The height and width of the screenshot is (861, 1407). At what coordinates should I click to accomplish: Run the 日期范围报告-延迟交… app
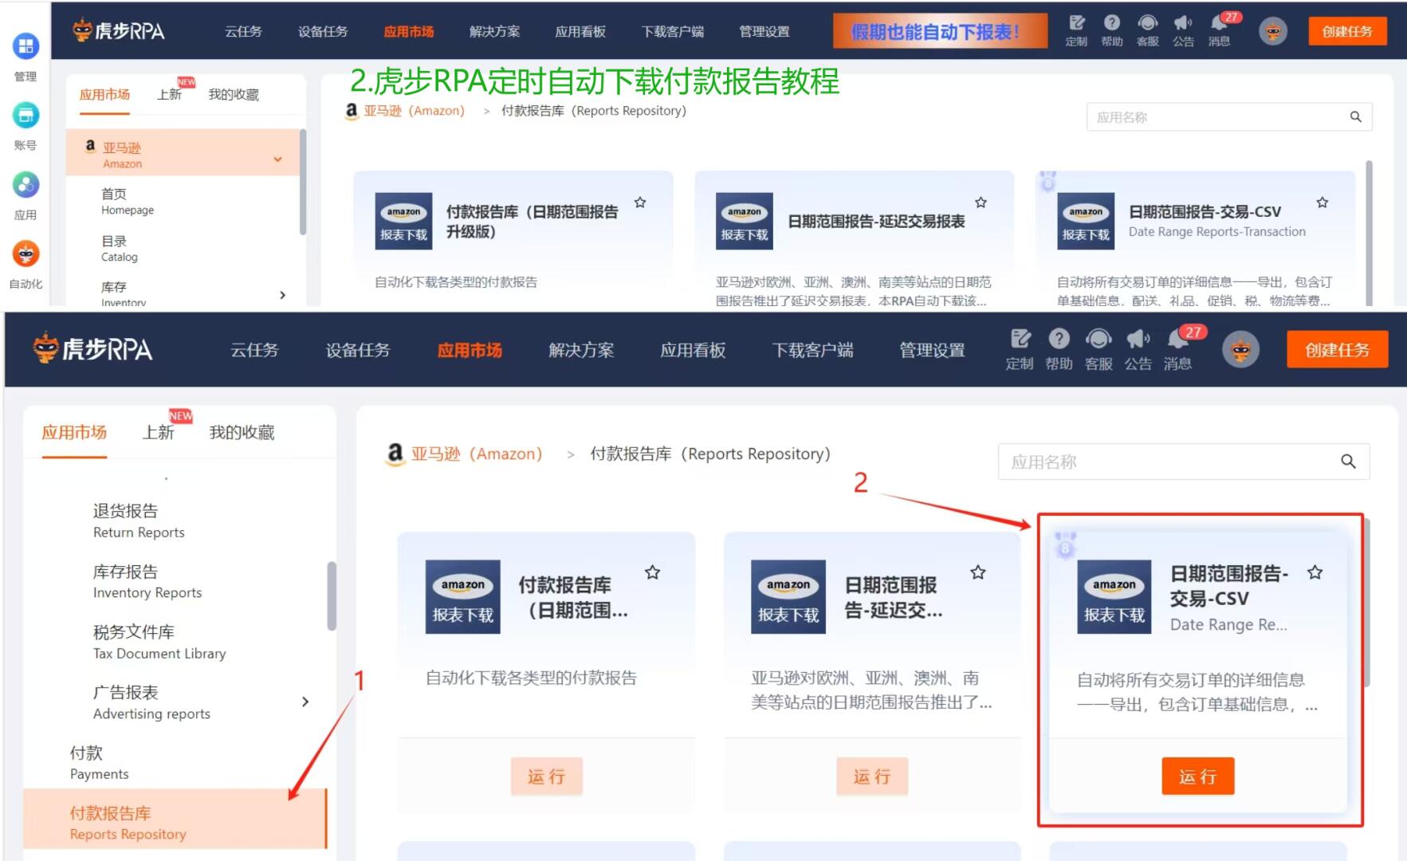pyautogui.click(x=872, y=776)
